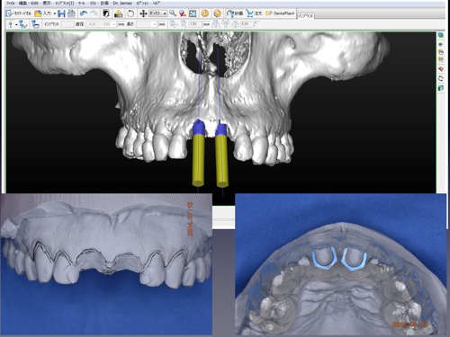The height and width of the screenshot is (337, 450).
Task: Click the print icon in toolbar
Action: 71,13
